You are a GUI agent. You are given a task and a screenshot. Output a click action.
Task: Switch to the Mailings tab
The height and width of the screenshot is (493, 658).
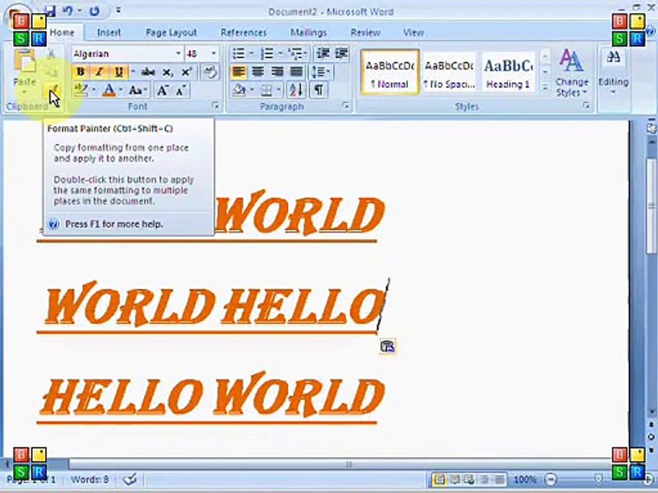pos(308,32)
